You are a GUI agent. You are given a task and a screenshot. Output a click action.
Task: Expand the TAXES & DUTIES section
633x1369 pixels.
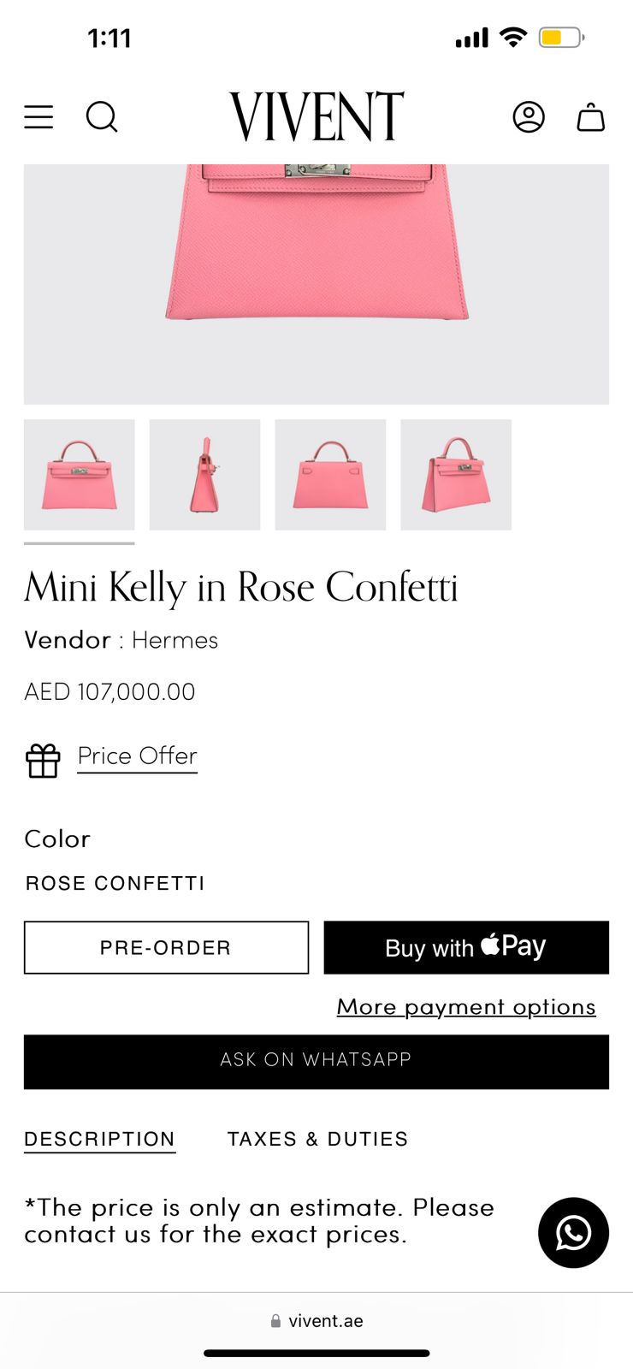pos(316,1139)
